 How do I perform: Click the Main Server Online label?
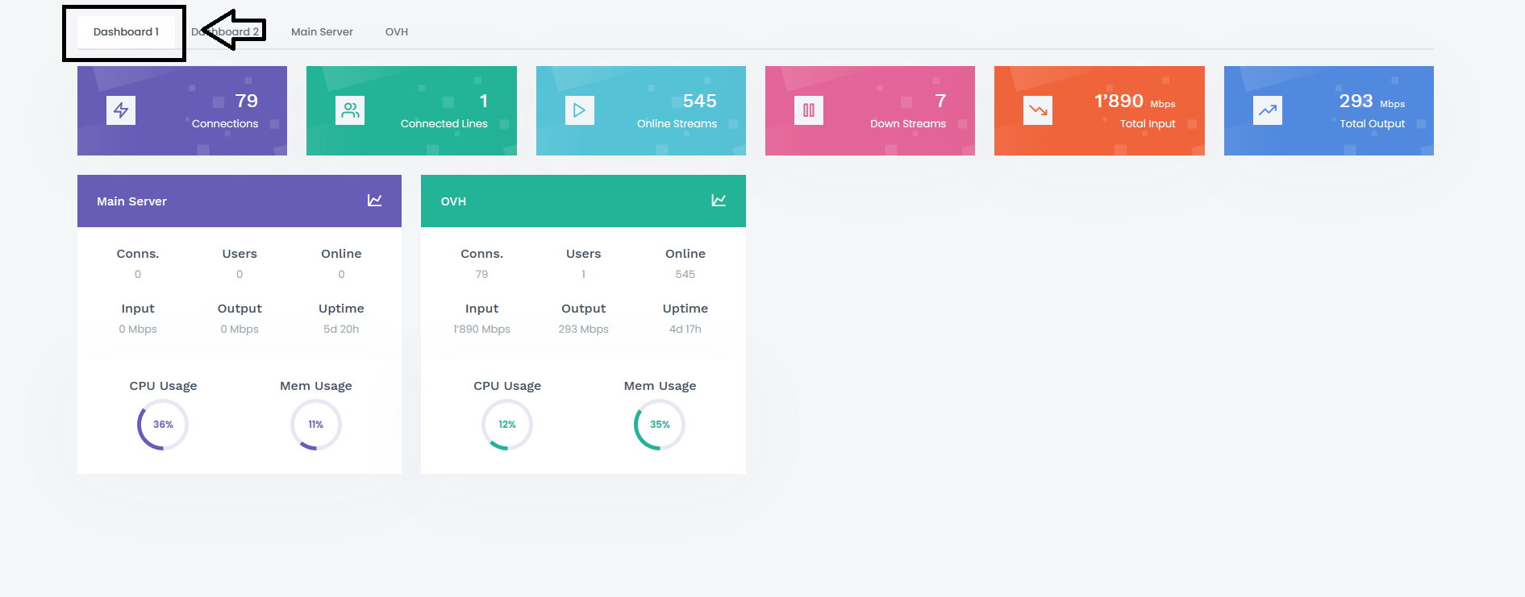(341, 254)
